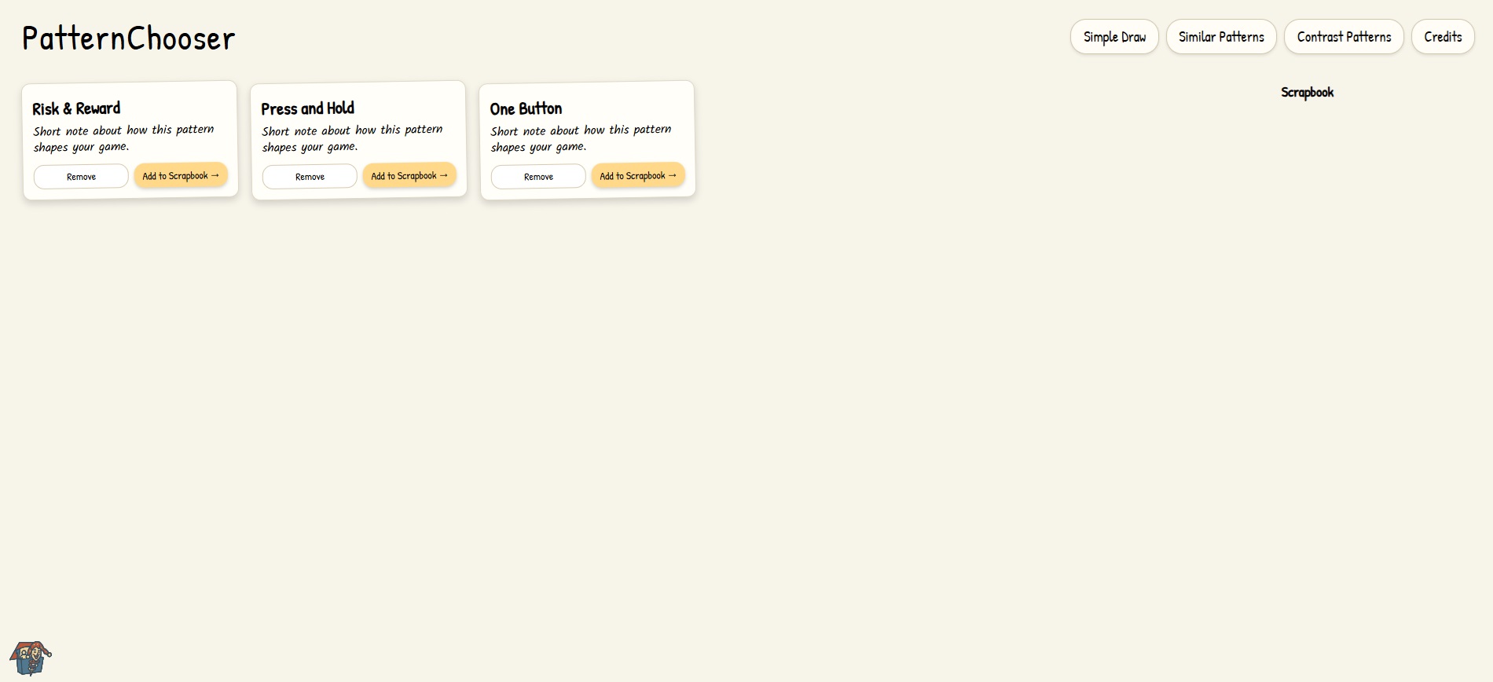This screenshot has width=1493, height=682.
Task: Remove the Risk & Reward pattern
Action: coord(81,177)
